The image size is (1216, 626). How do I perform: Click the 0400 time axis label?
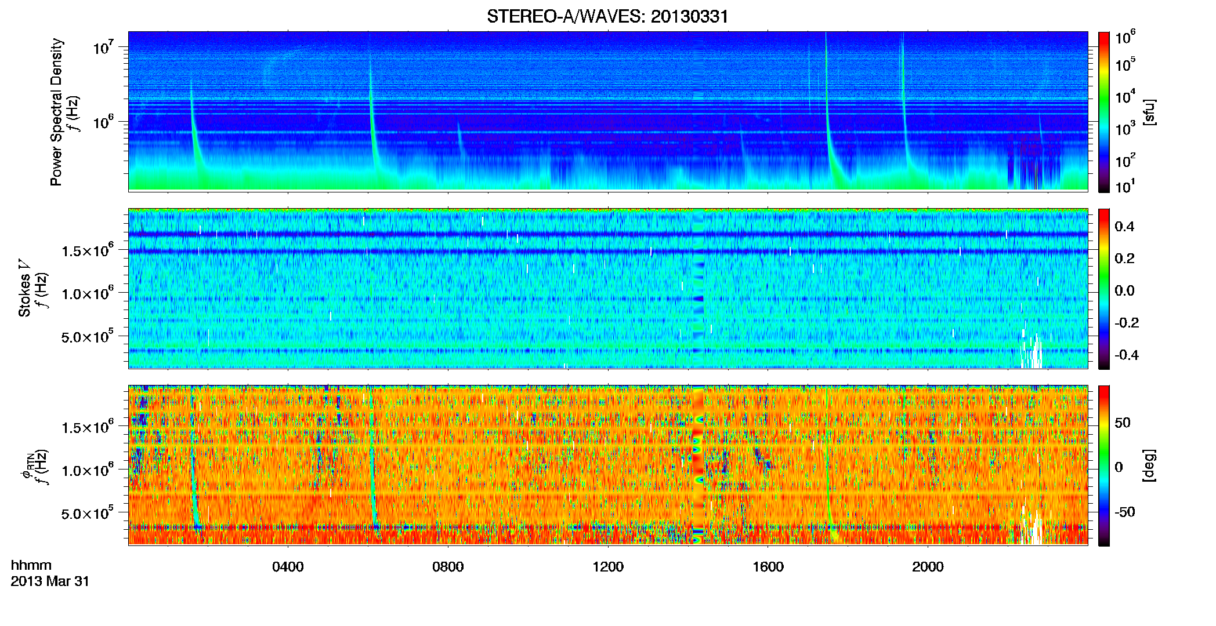click(288, 567)
